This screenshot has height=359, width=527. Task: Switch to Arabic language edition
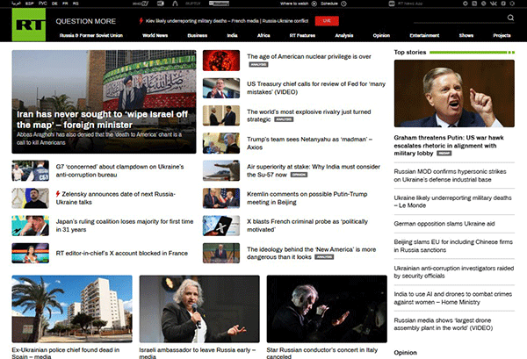click(x=16, y=4)
